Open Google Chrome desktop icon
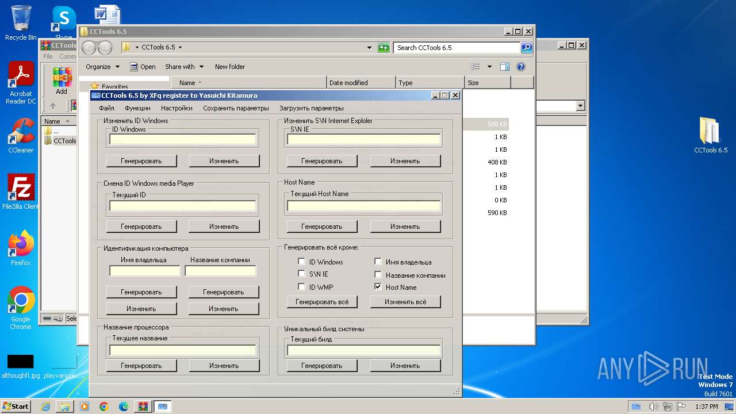 (21, 308)
